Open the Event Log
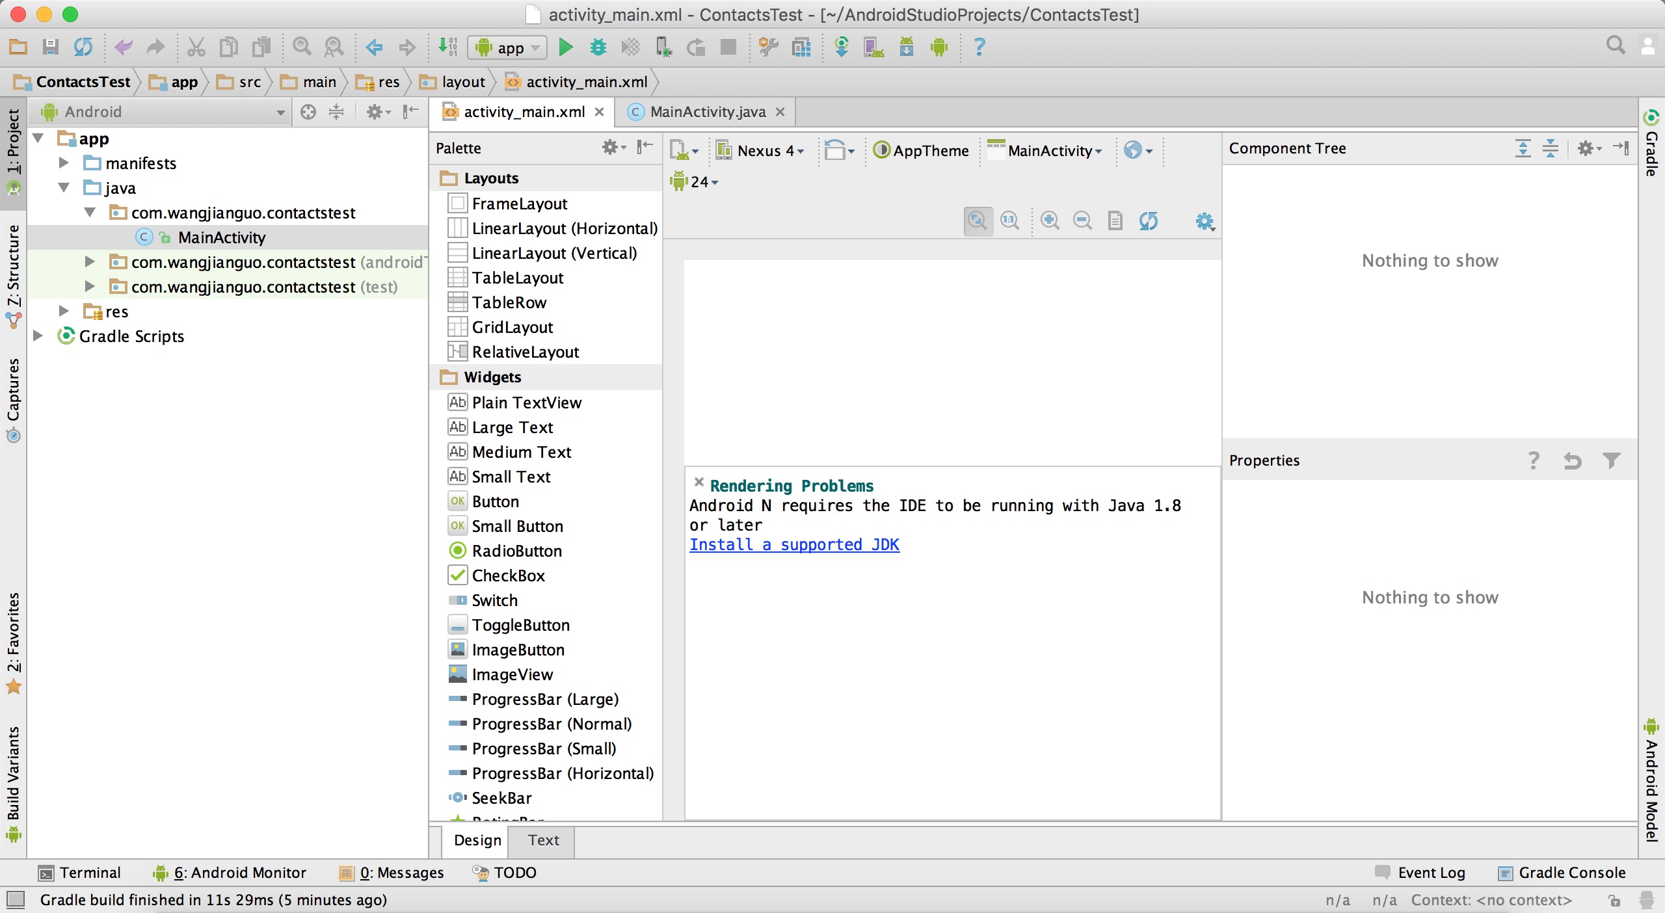 [x=1420, y=873]
